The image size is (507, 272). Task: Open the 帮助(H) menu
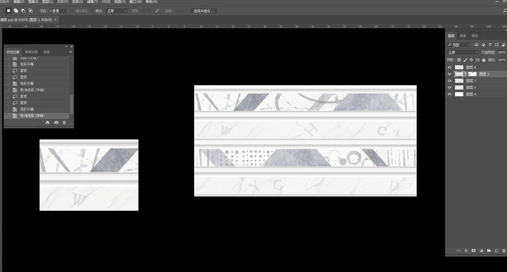click(152, 2)
